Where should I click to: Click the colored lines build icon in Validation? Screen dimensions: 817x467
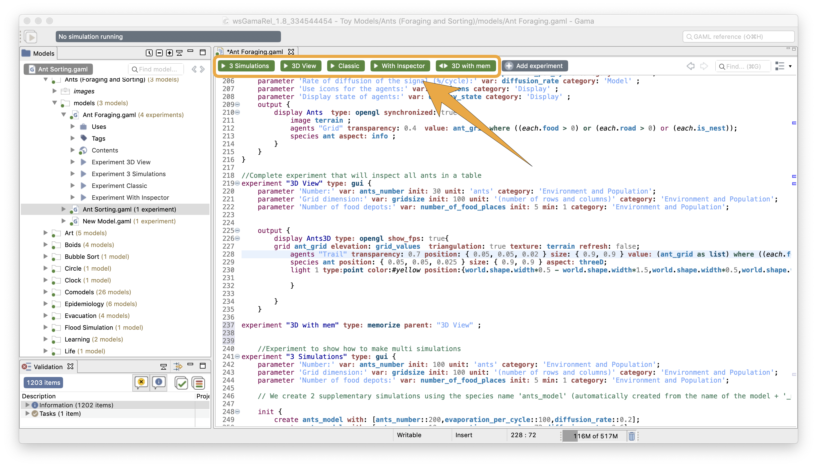198,383
